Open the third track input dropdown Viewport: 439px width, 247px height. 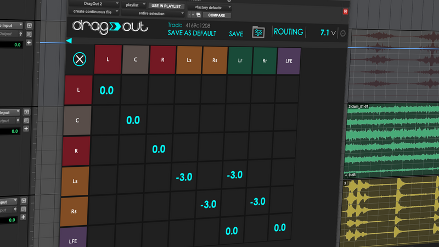coord(8,201)
